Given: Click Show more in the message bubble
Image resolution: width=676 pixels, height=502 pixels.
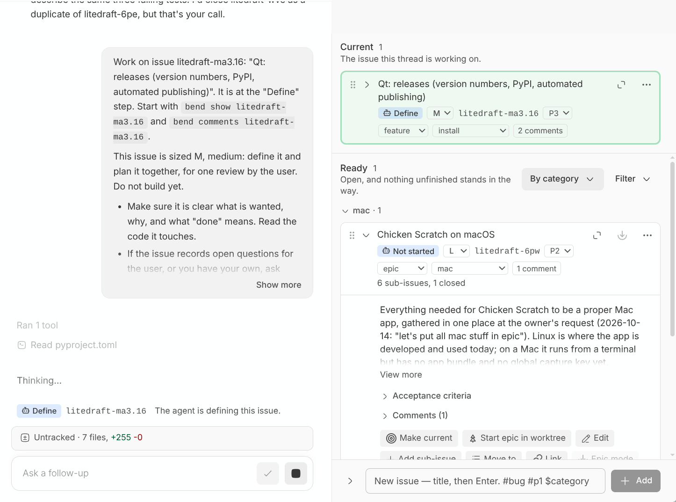Looking at the screenshot, I should pyautogui.click(x=279, y=285).
